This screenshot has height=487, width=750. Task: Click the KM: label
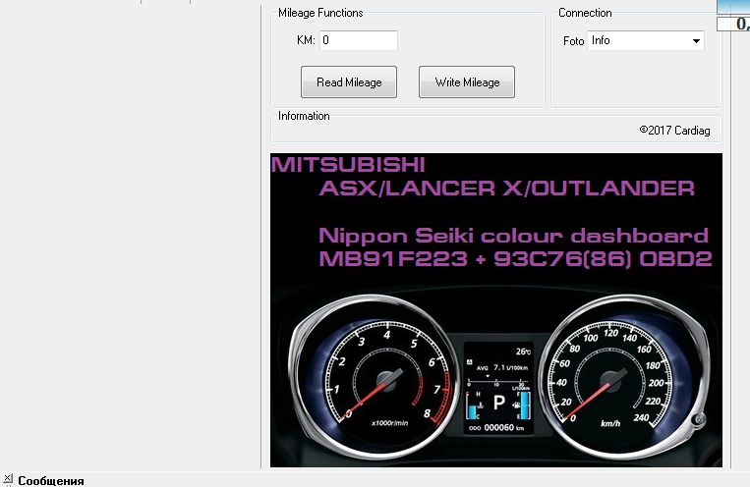tap(306, 40)
